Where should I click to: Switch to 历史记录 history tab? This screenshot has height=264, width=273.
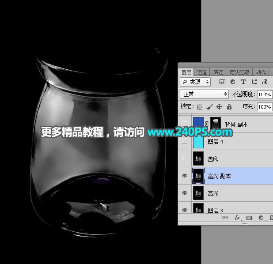point(239,72)
